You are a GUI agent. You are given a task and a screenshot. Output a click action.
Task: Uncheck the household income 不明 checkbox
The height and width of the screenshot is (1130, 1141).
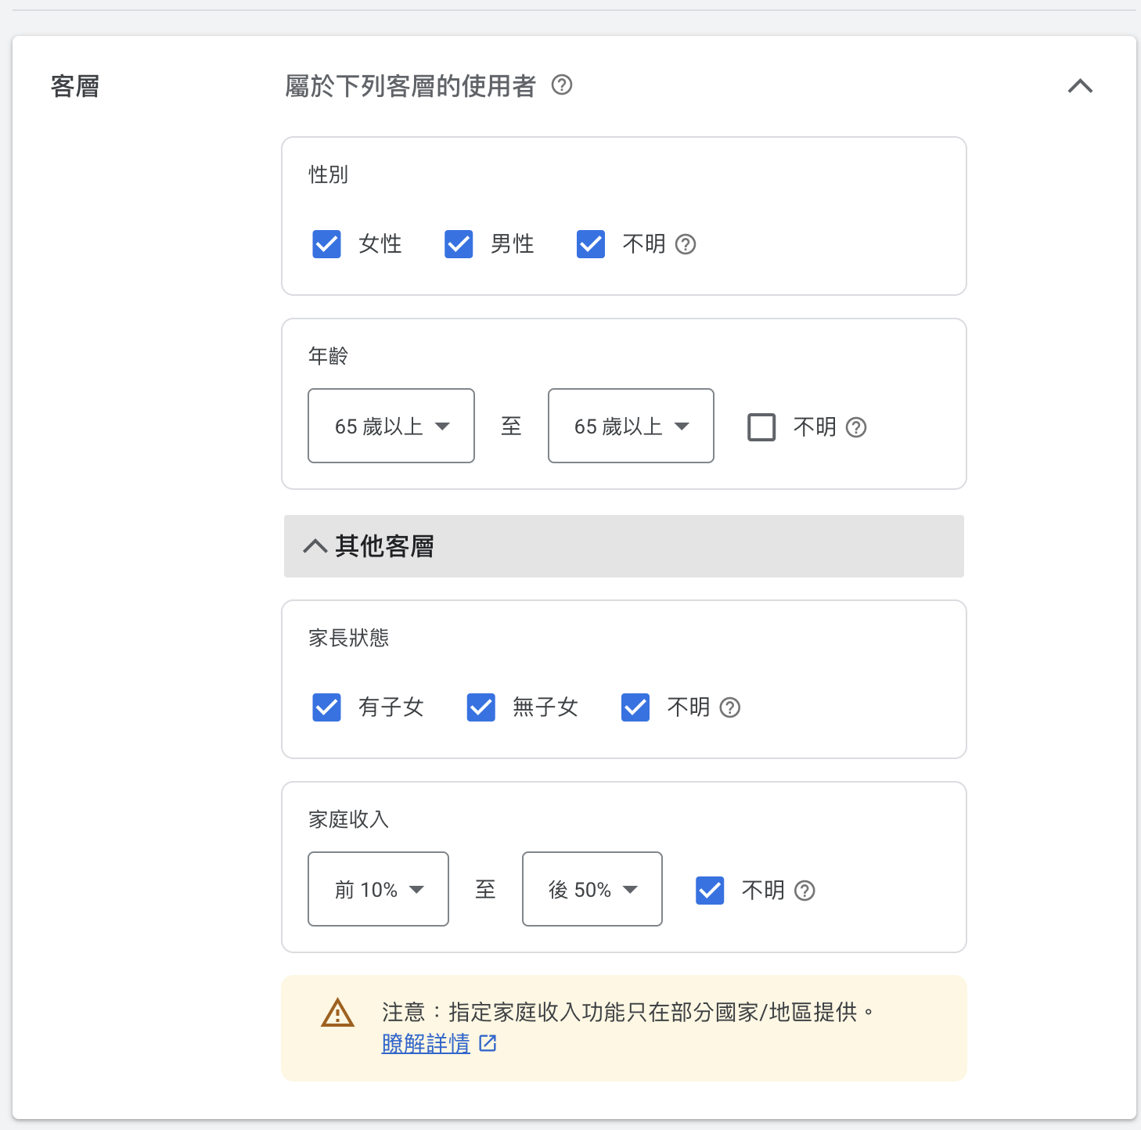[710, 891]
